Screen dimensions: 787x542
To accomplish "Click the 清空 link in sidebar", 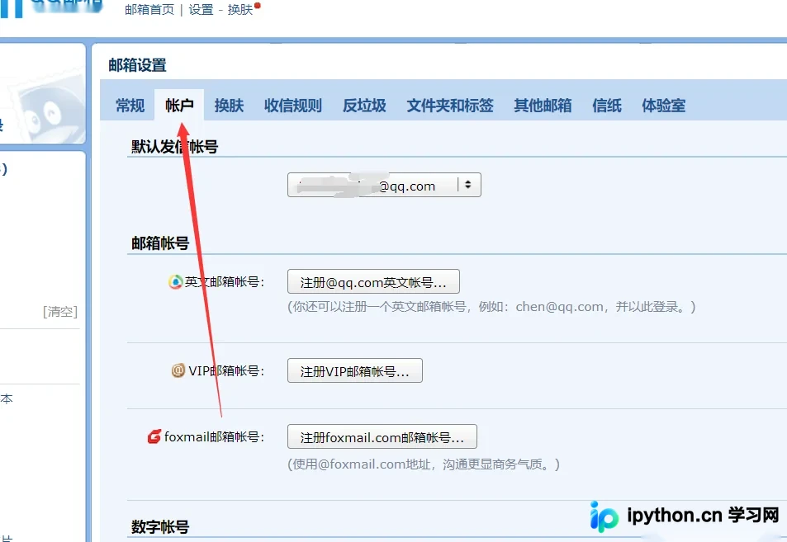I will tap(60, 311).
